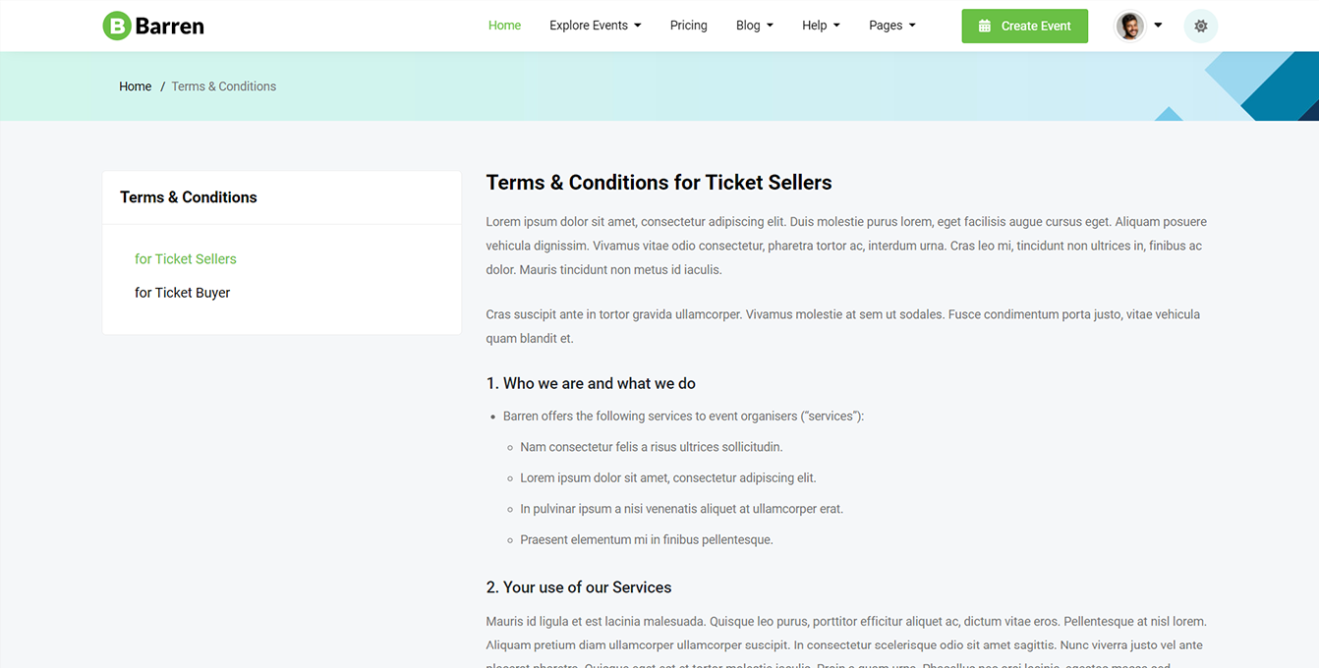Click the Terms & Conditions breadcrumb item
The height and width of the screenshot is (668, 1319).
[223, 86]
